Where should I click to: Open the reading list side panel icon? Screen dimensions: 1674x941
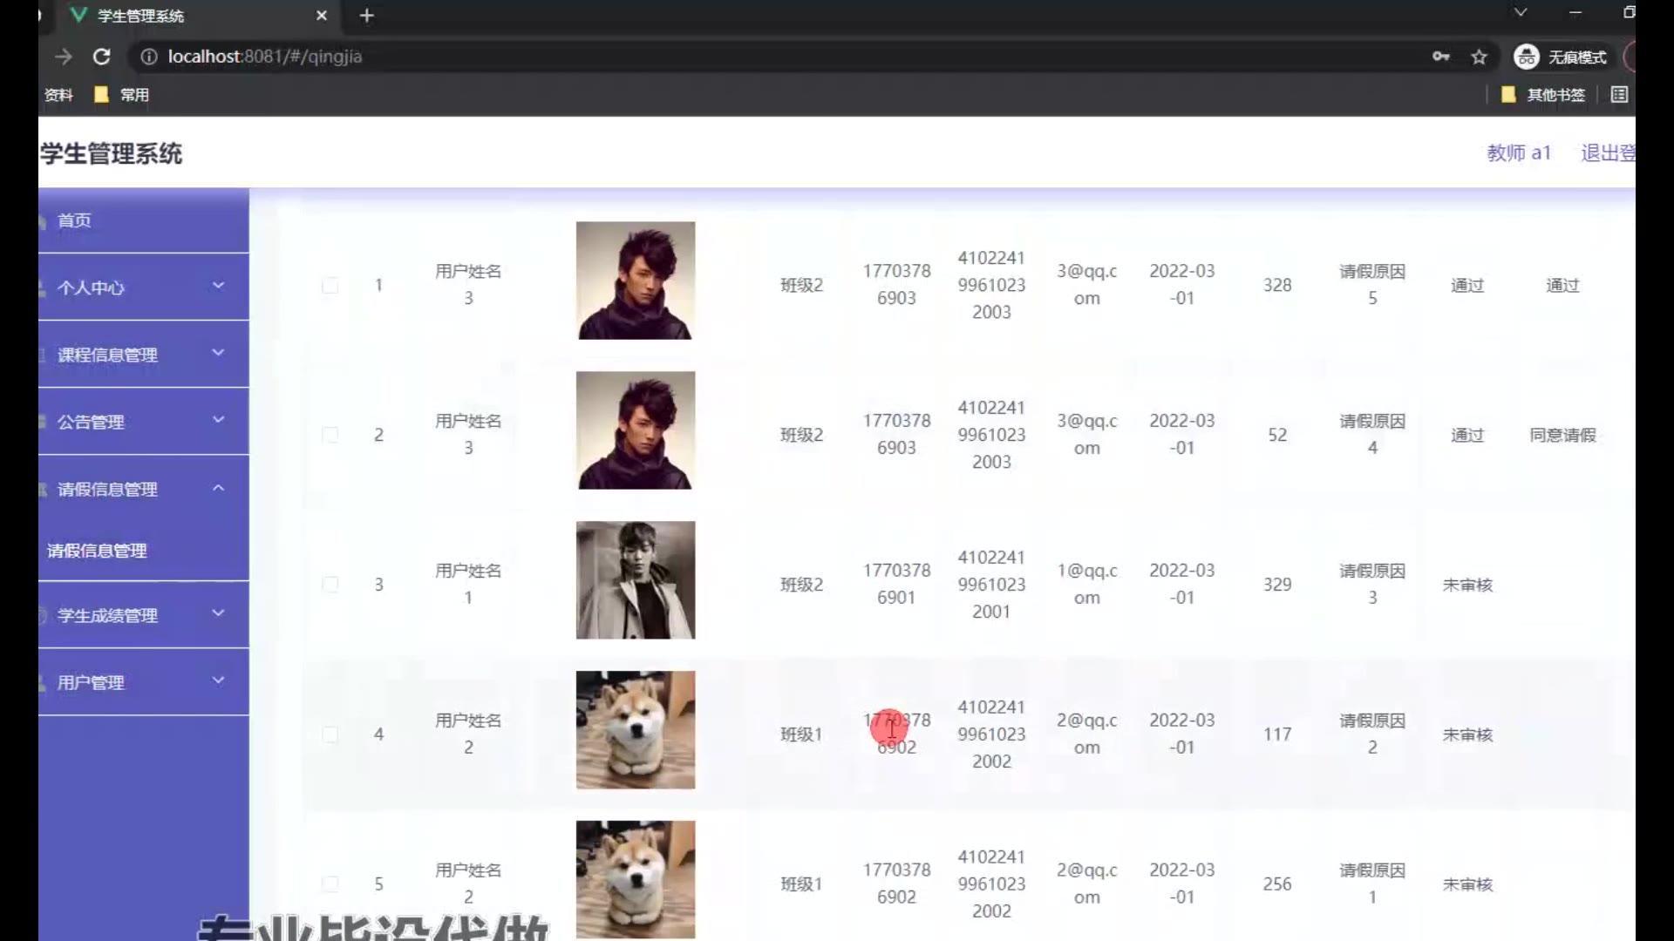(1619, 95)
